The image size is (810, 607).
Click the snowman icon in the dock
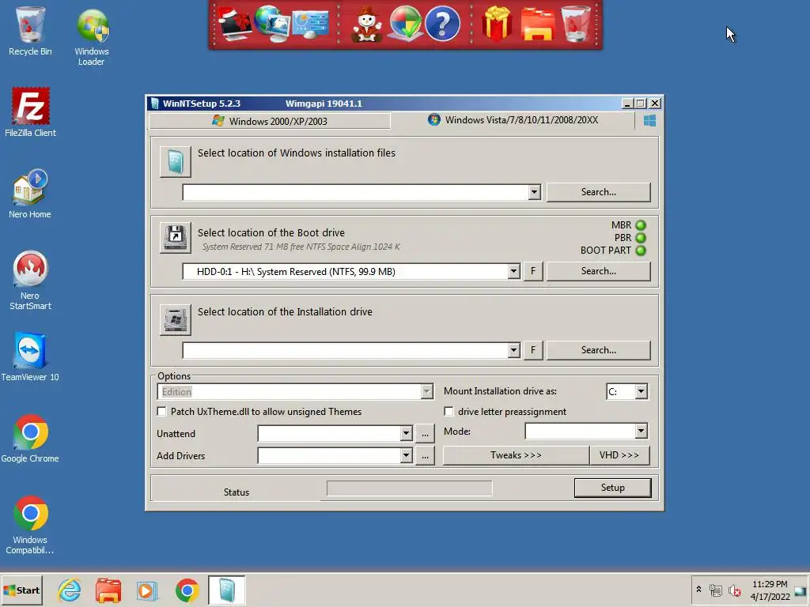pyautogui.click(x=366, y=24)
